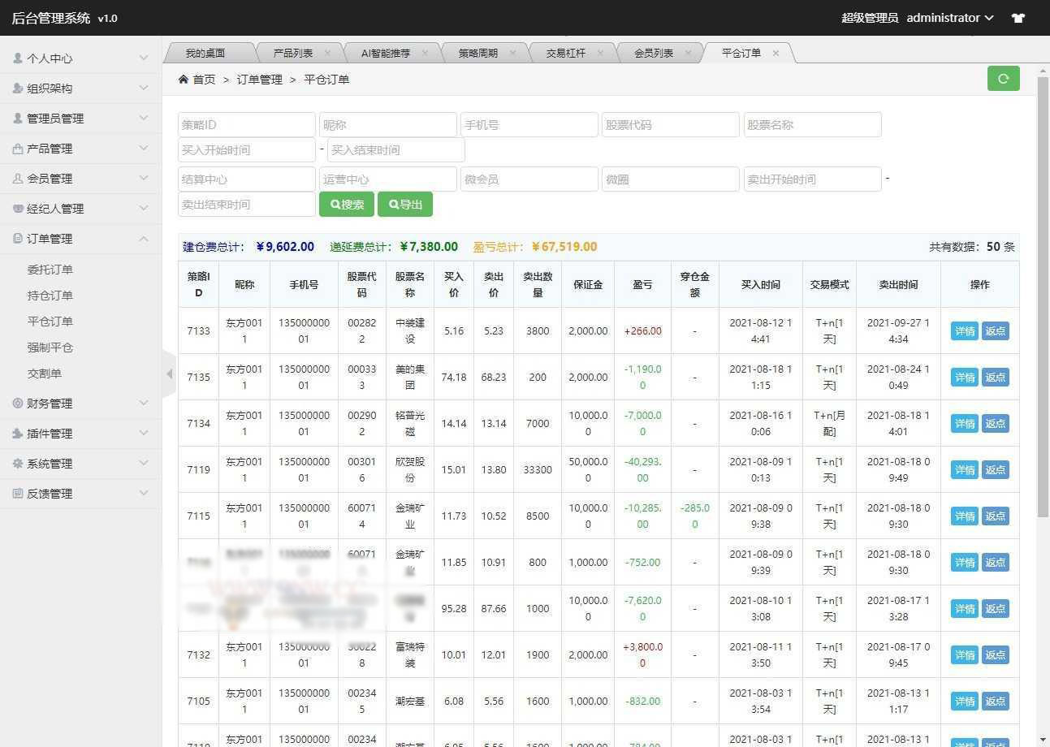This screenshot has height=747, width=1050.
Task: Focus the 股票代码 search field
Action: pos(670,125)
